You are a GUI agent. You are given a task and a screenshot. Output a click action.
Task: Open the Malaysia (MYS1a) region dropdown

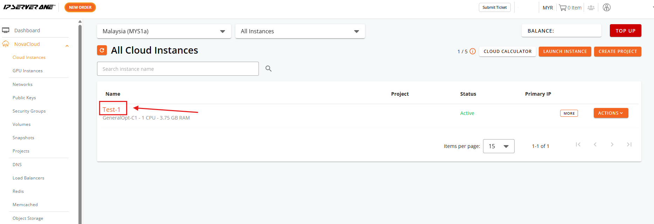[x=164, y=31]
